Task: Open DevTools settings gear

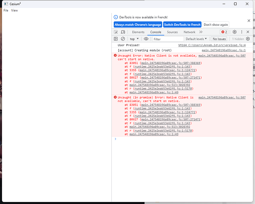Action: click(235, 32)
